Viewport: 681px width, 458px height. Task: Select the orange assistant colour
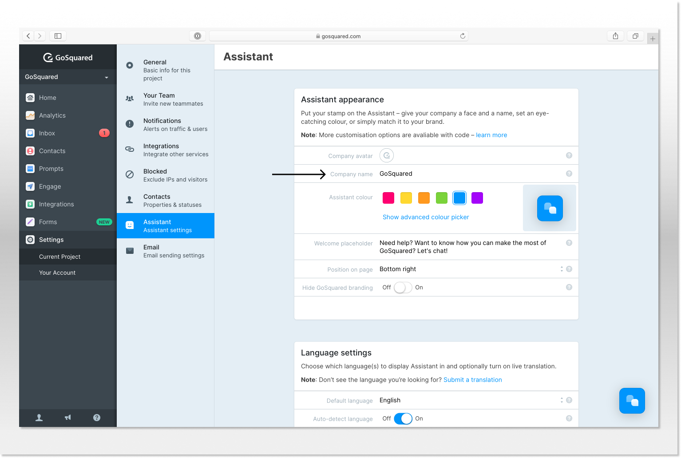pos(424,198)
